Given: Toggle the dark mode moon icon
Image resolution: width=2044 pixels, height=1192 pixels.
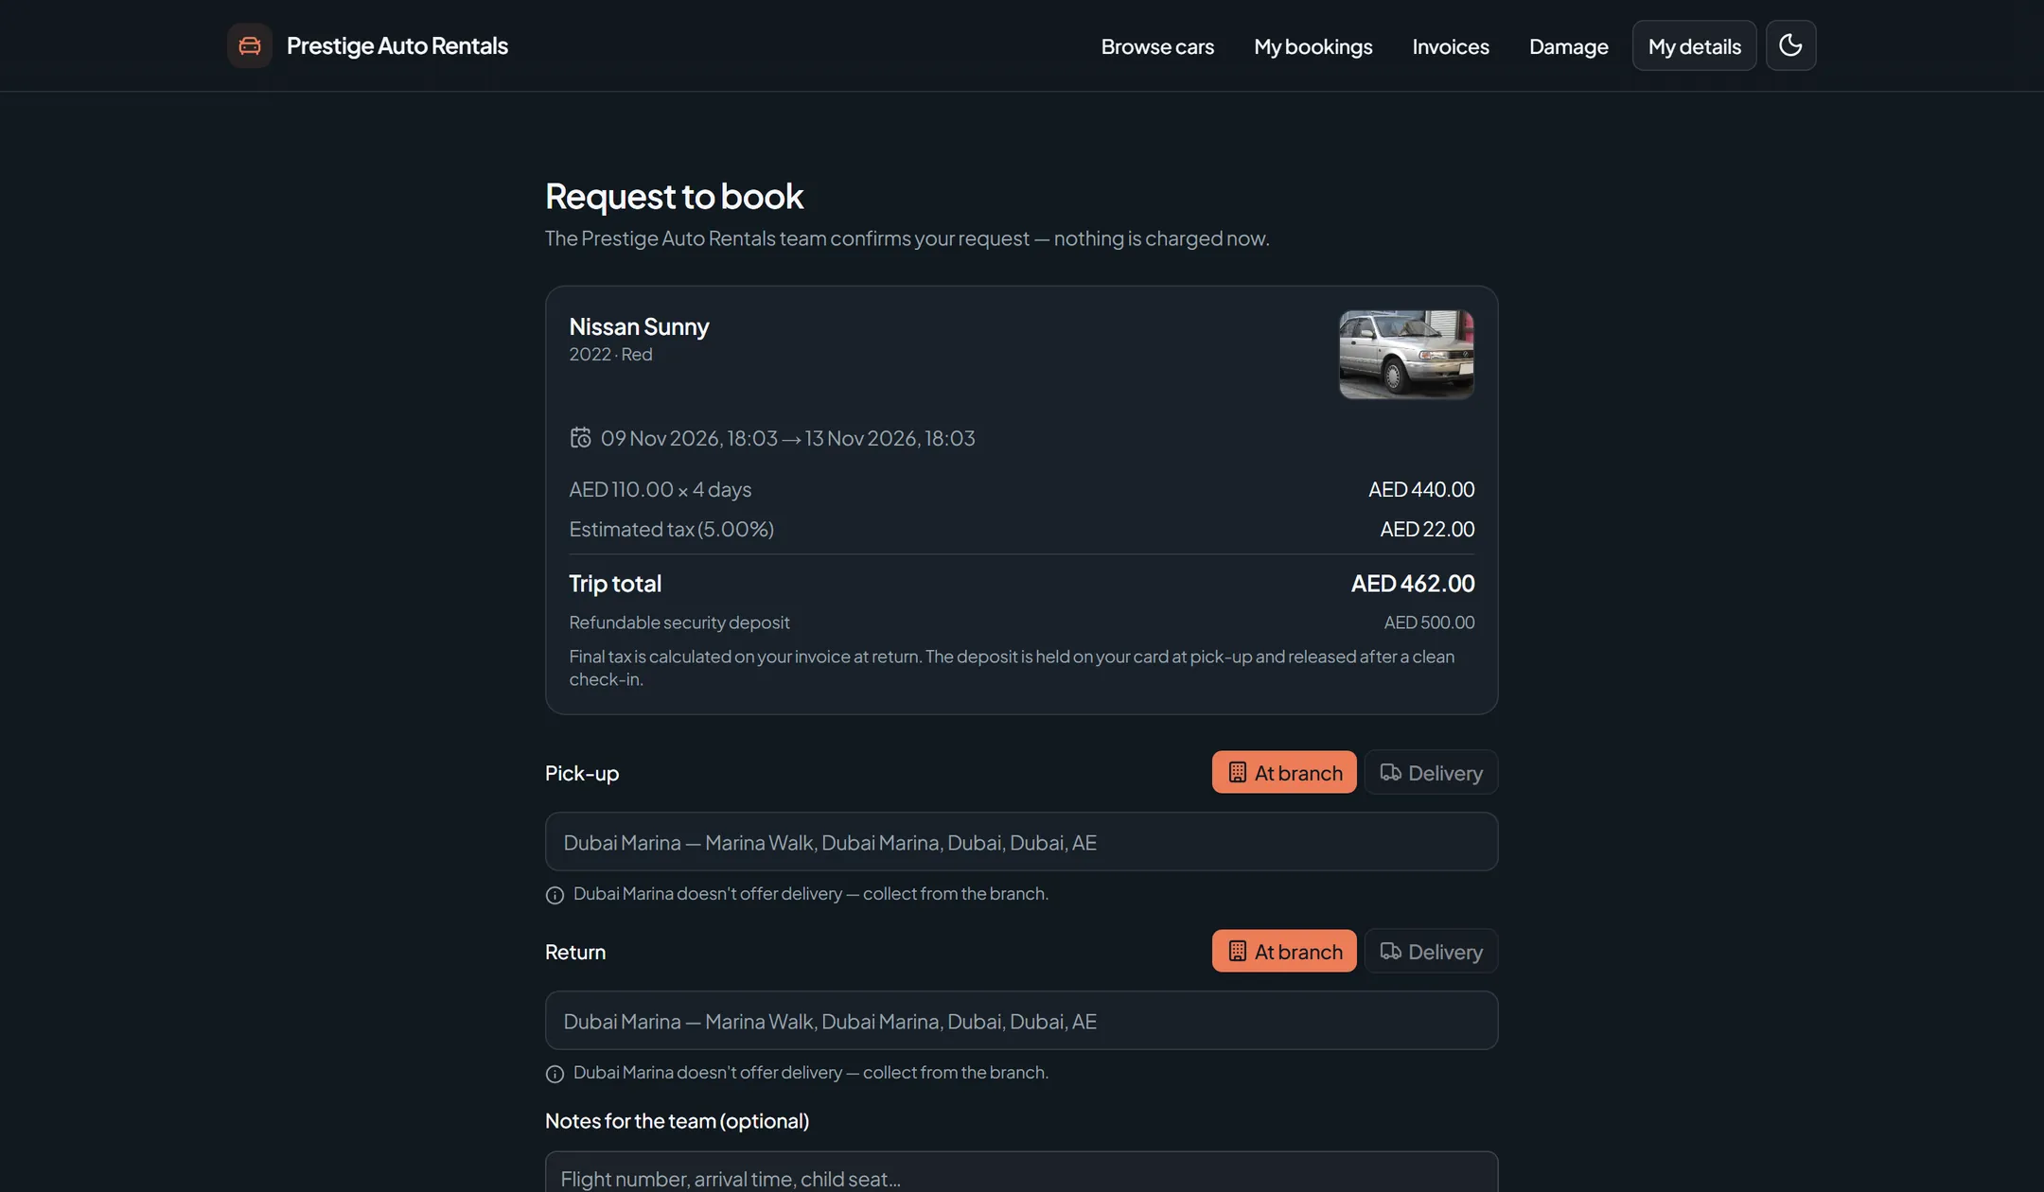Looking at the screenshot, I should click(1790, 45).
